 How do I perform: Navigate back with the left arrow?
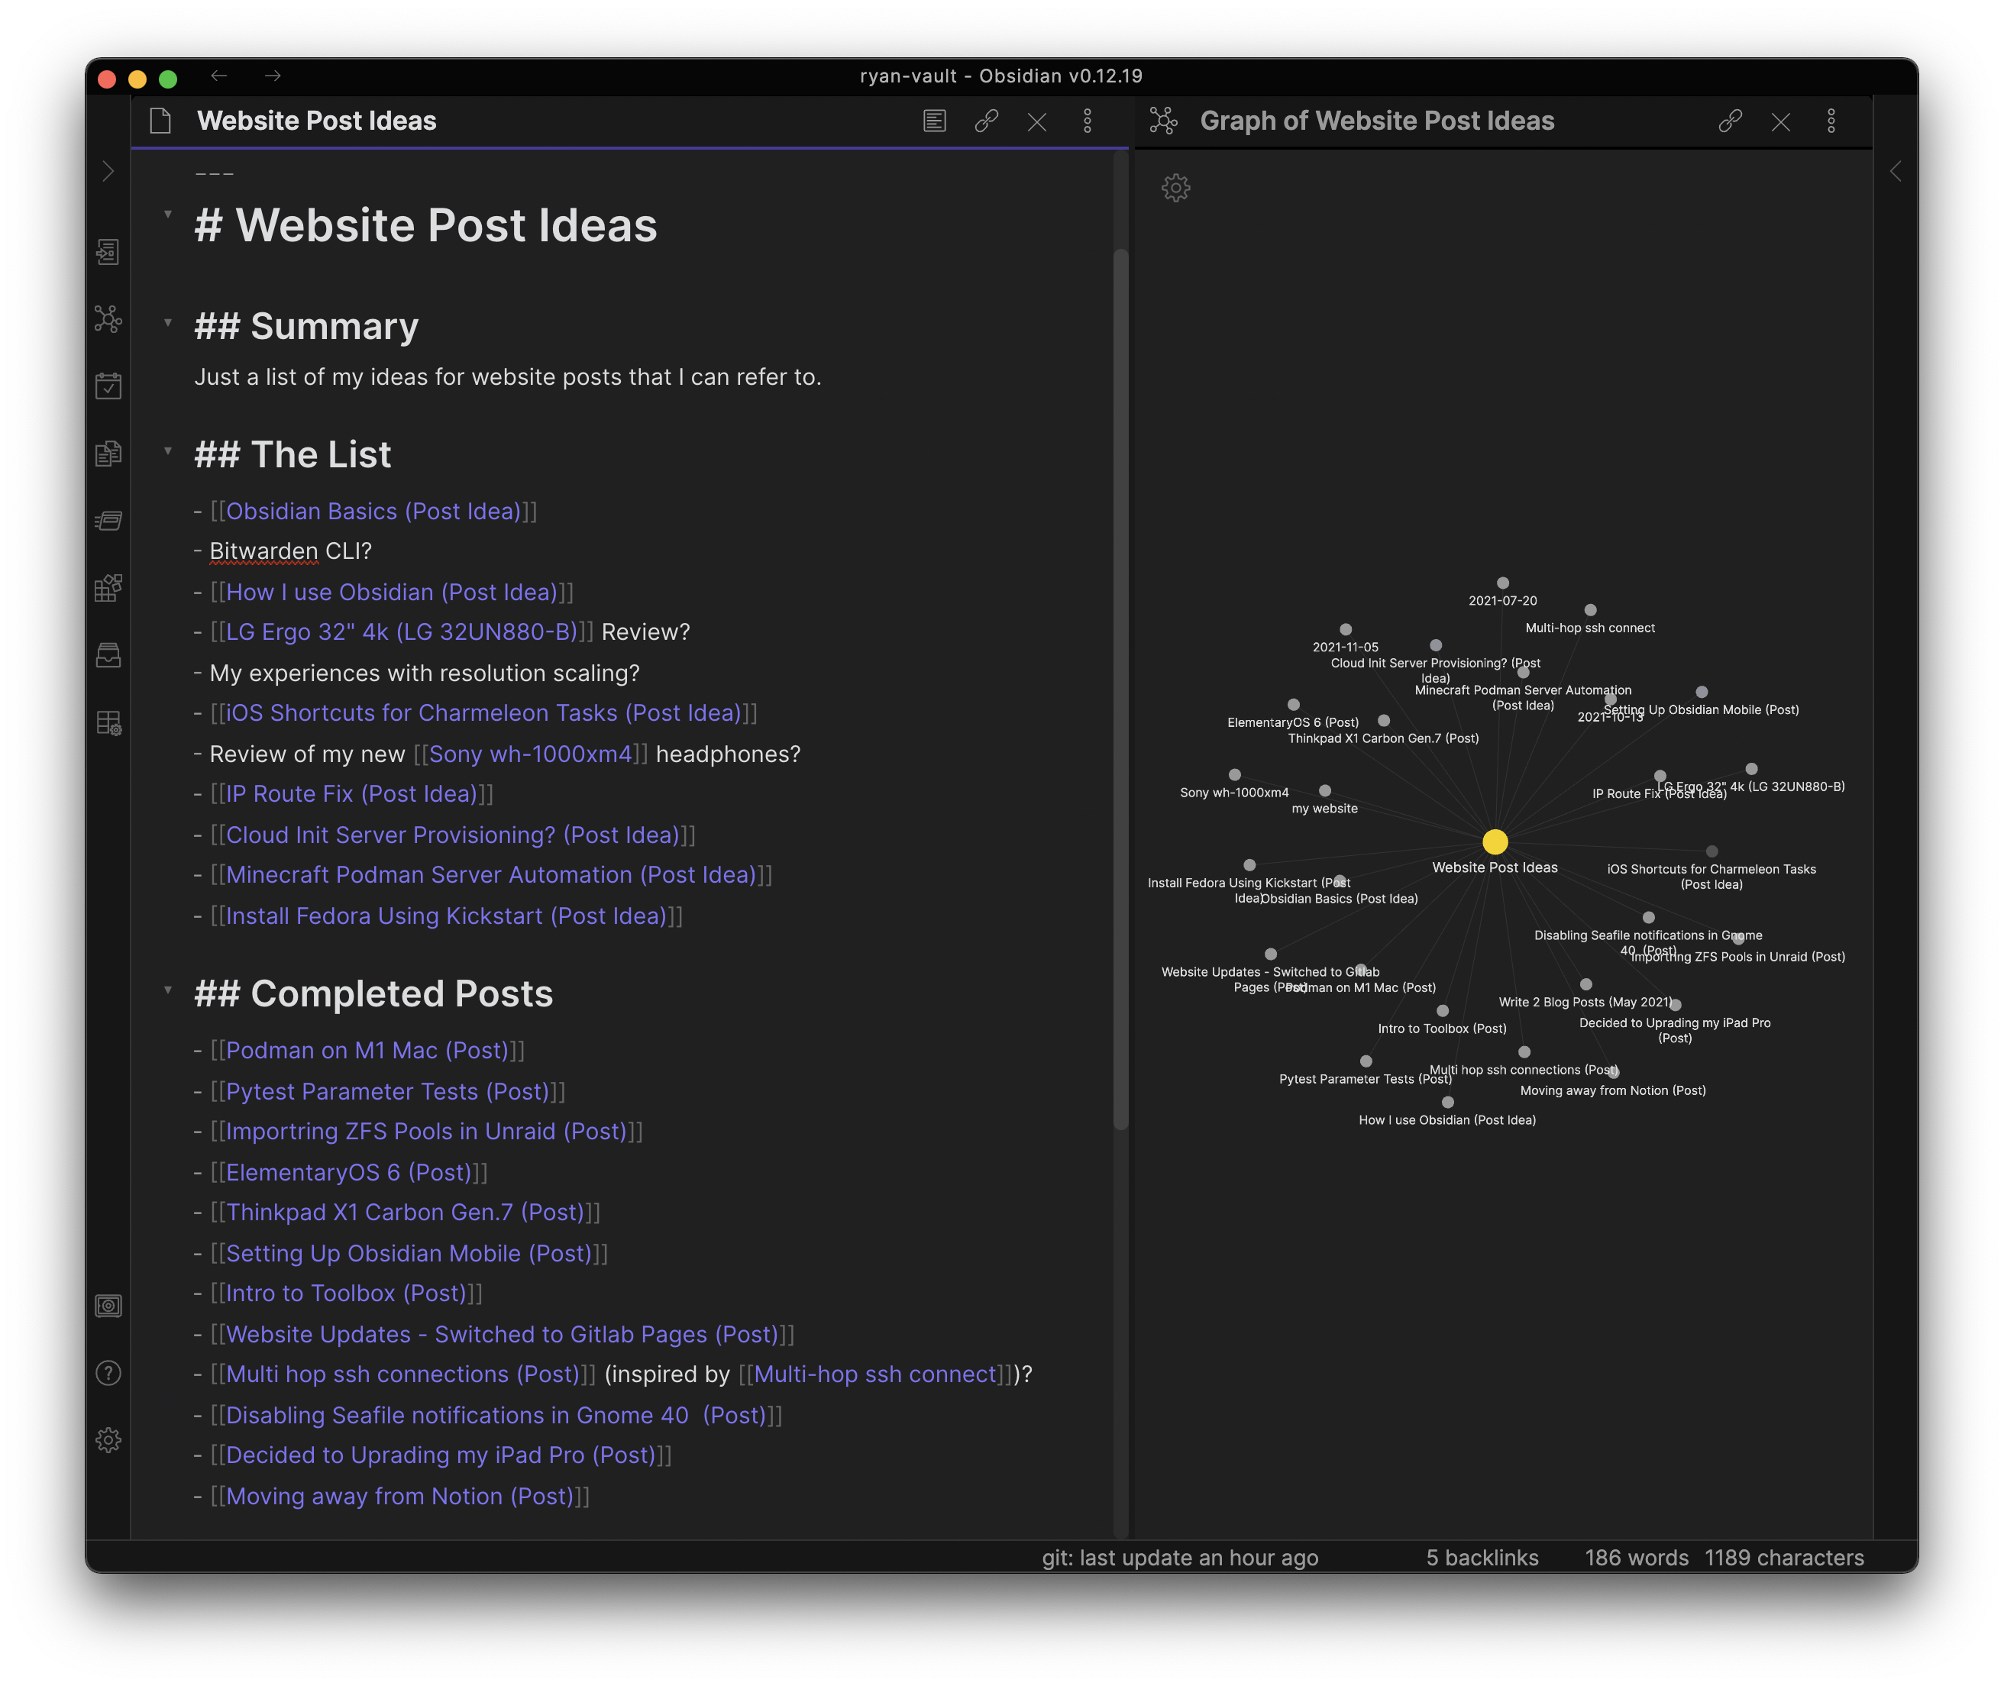219,76
